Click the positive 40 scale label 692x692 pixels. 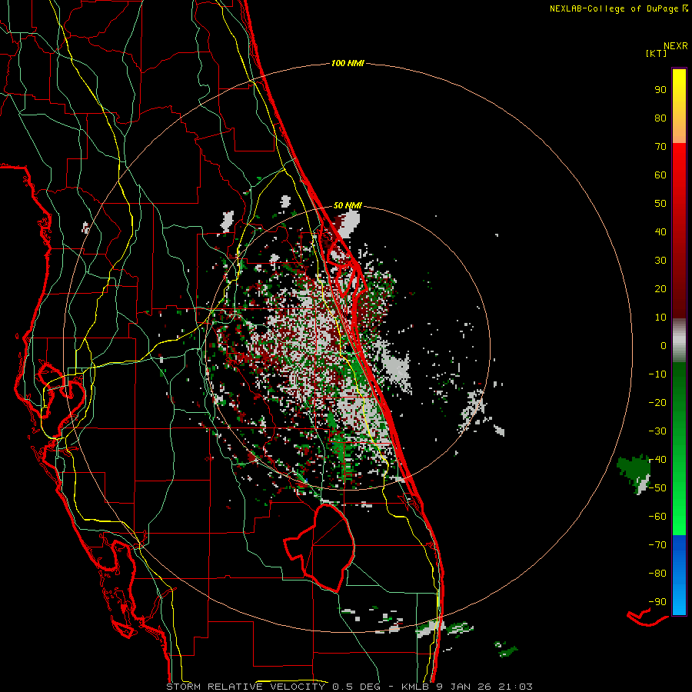[660, 231]
